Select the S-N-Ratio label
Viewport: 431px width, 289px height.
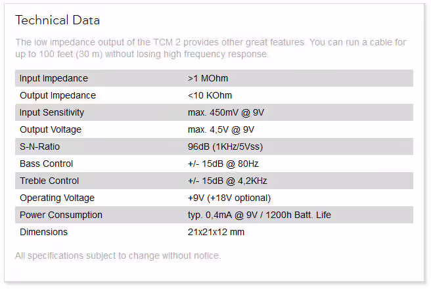(x=39, y=146)
